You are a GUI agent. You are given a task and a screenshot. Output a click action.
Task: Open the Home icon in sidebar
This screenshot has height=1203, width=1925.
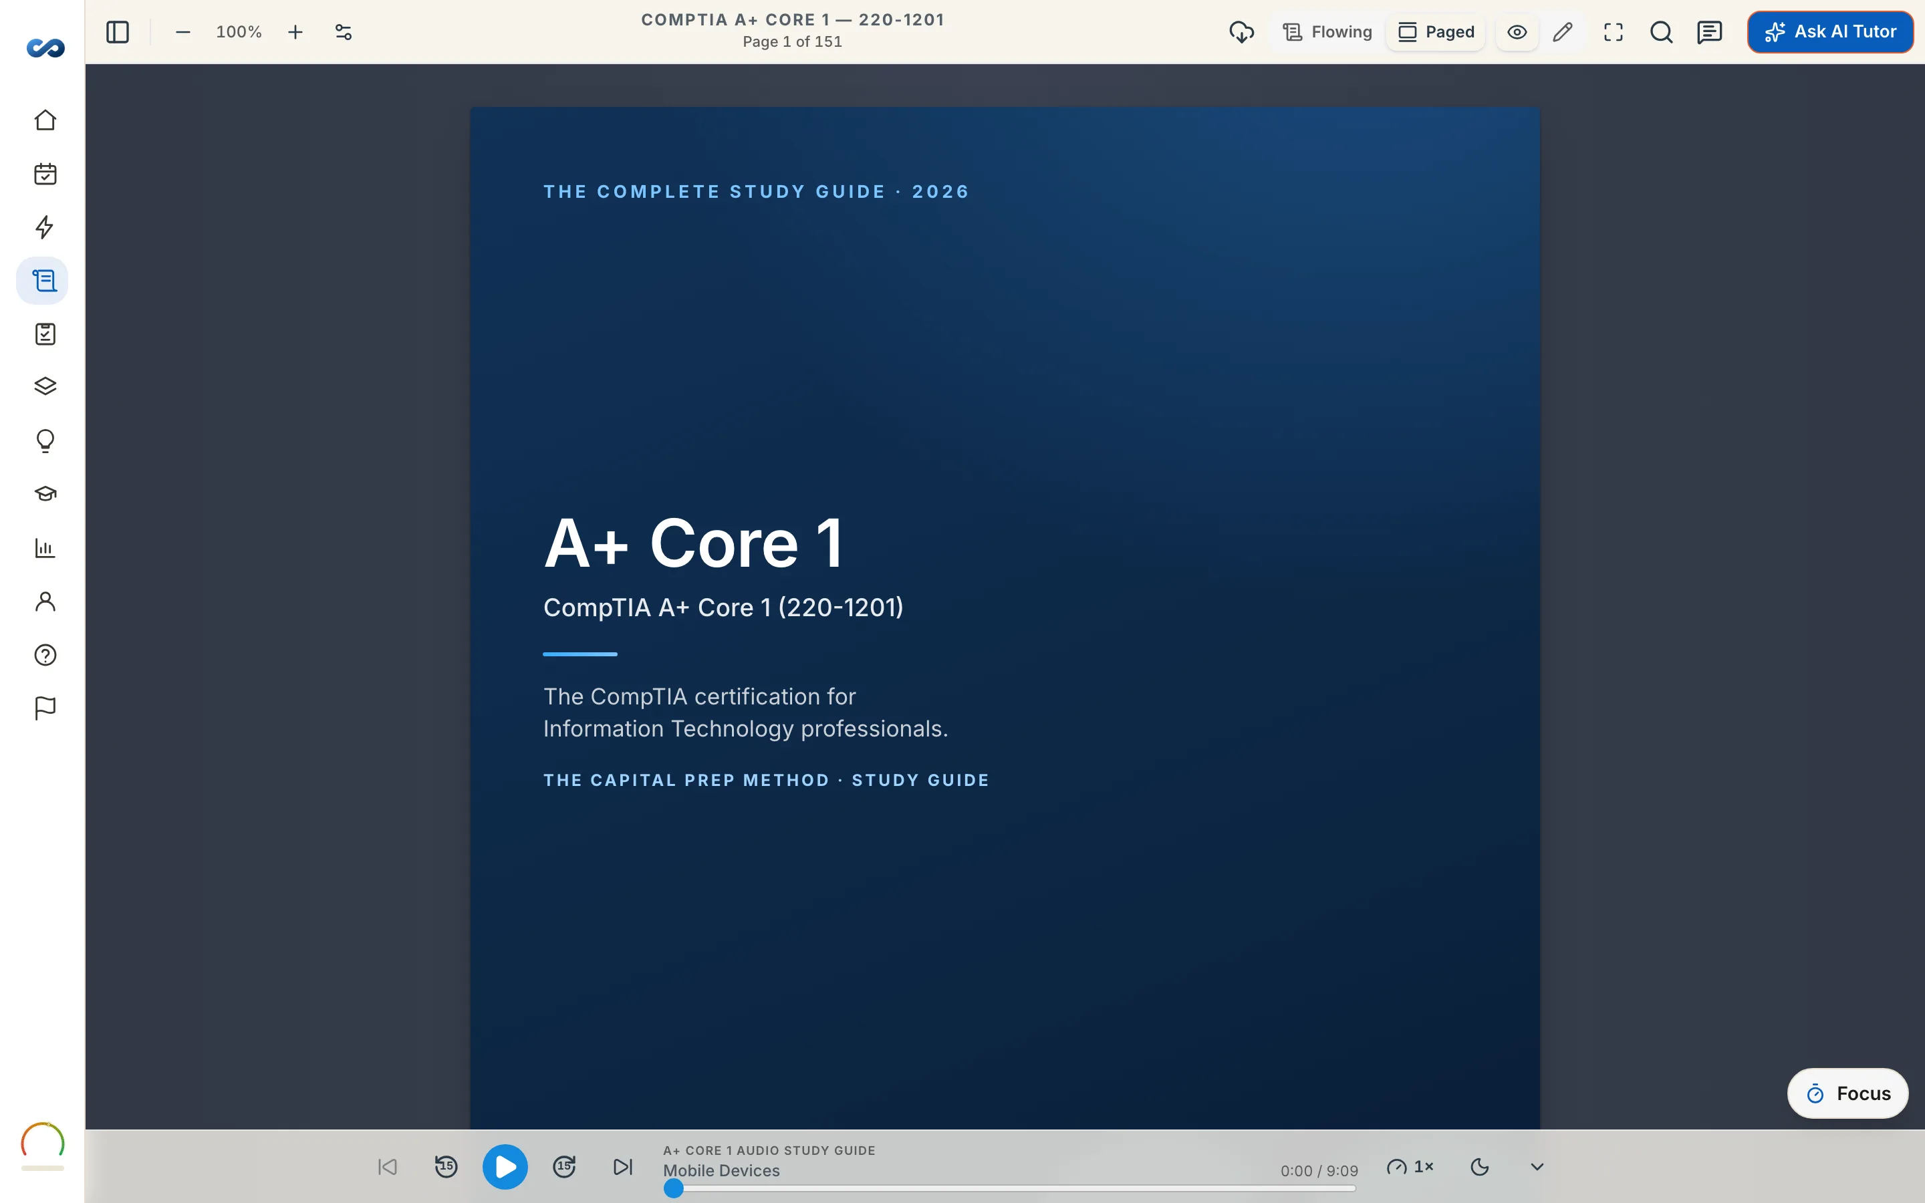tap(45, 120)
